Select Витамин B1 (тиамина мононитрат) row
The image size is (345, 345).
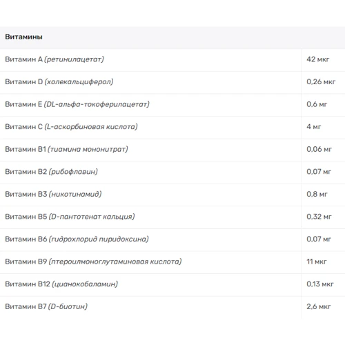(172, 150)
